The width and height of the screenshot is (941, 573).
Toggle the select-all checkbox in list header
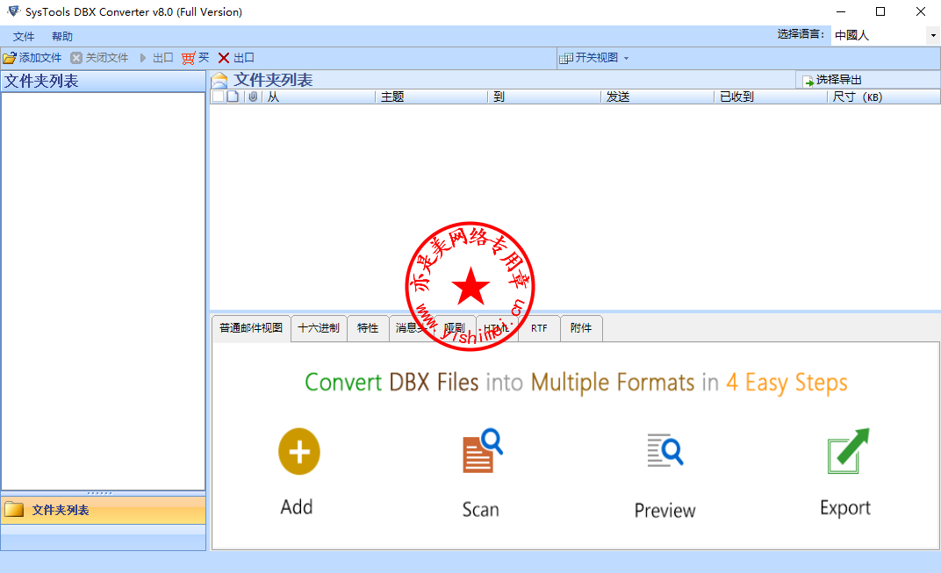(218, 97)
